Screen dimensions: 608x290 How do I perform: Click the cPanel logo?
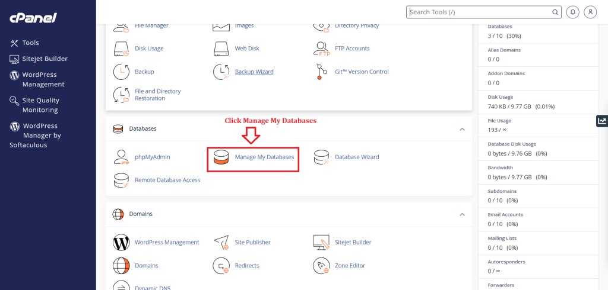point(33,17)
